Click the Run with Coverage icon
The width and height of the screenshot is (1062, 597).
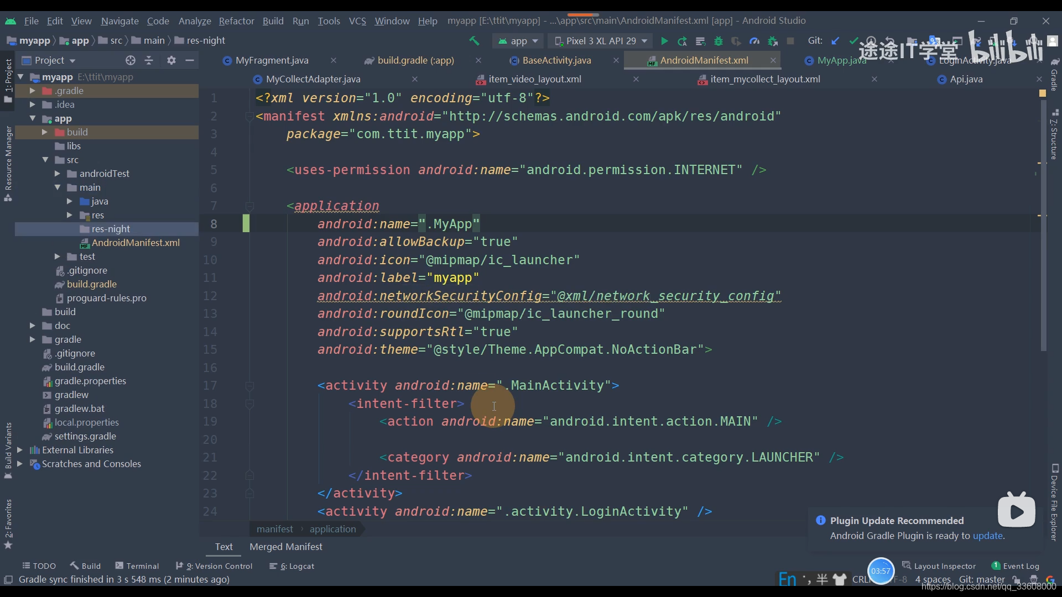(736, 41)
